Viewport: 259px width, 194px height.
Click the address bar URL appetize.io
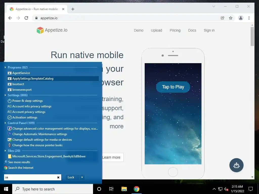pyautogui.click(x=49, y=18)
